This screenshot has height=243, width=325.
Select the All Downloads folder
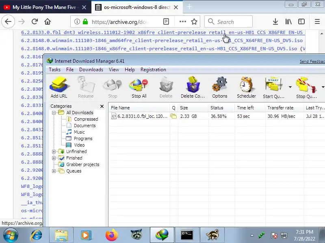pos(80,113)
